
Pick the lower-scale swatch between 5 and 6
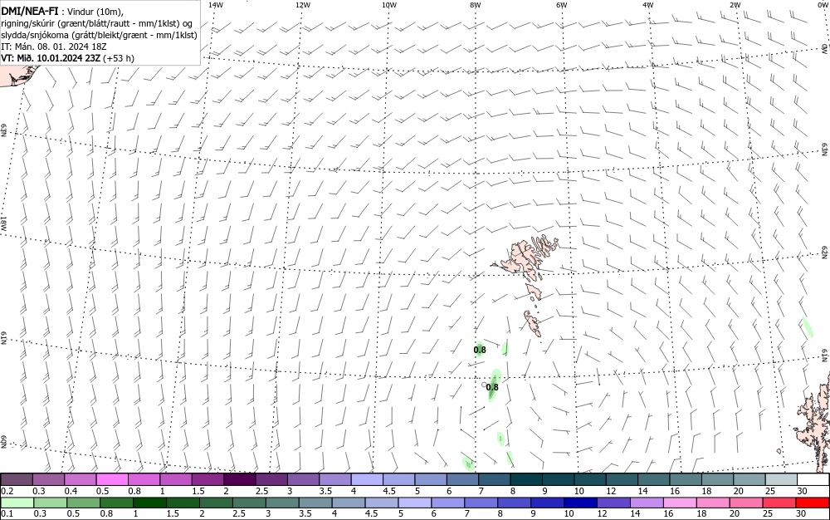(x=415, y=502)
